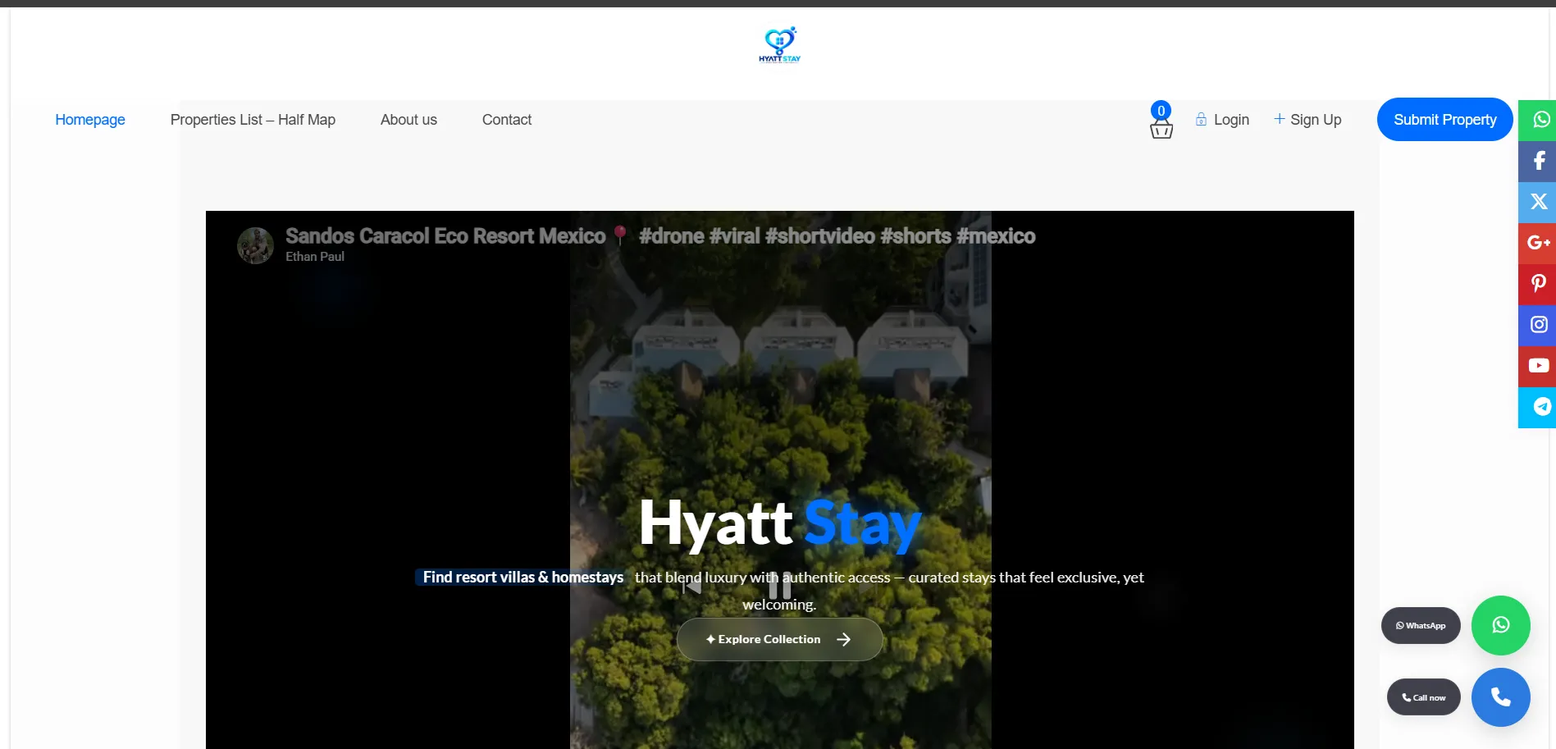
Task: Open the Google Plus sidebar icon
Action: pyautogui.click(x=1539, y=243)
